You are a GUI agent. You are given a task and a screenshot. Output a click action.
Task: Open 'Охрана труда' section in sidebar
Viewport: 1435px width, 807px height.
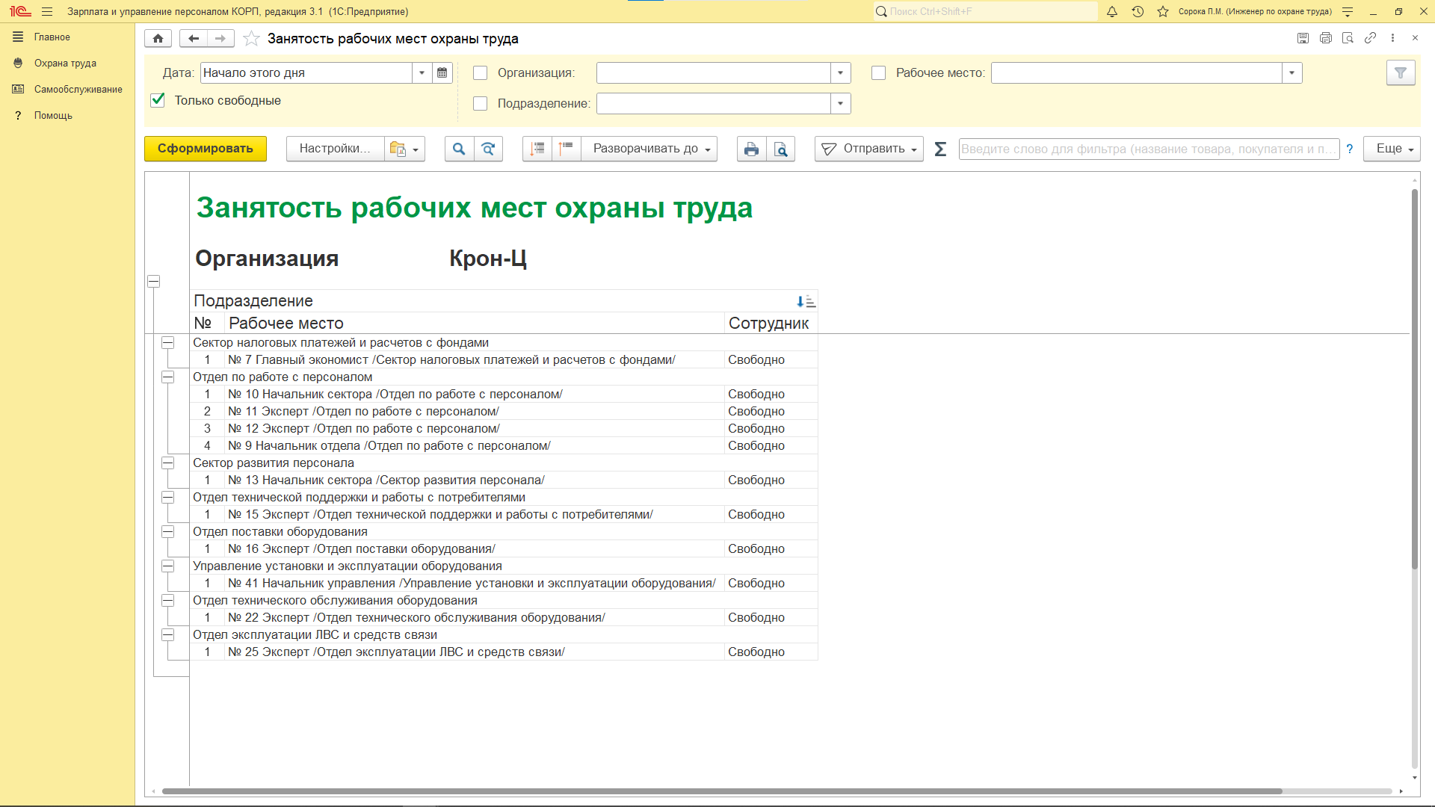click(65, 64)
